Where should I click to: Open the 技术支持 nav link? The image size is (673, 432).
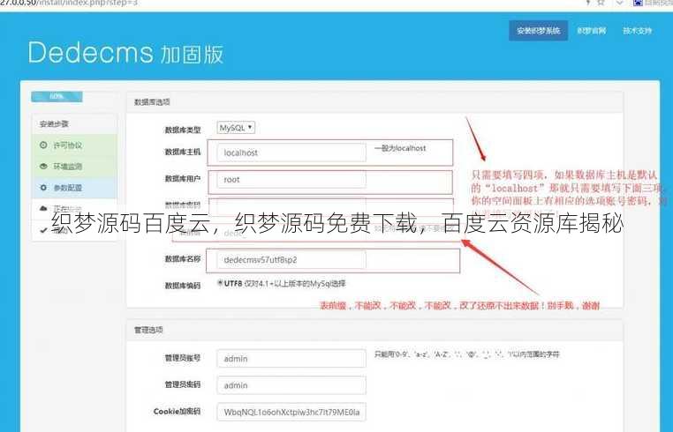click(x=638, y=31)
